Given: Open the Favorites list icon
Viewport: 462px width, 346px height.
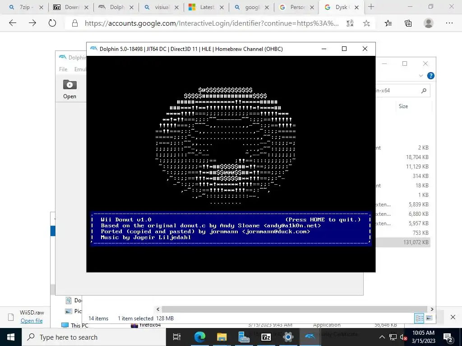Looking at the screenshot, I should 388,23.
